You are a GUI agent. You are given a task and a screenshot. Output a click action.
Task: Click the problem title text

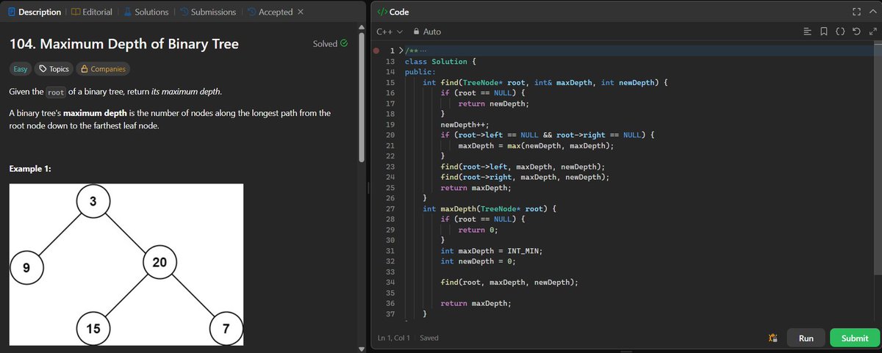click(123, 44)
